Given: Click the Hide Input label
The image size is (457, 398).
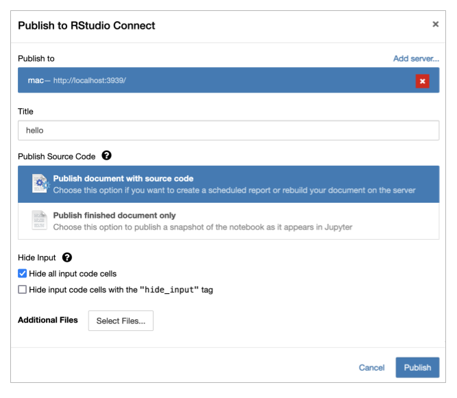Looking at the screenshot, I should click(37, 258).
